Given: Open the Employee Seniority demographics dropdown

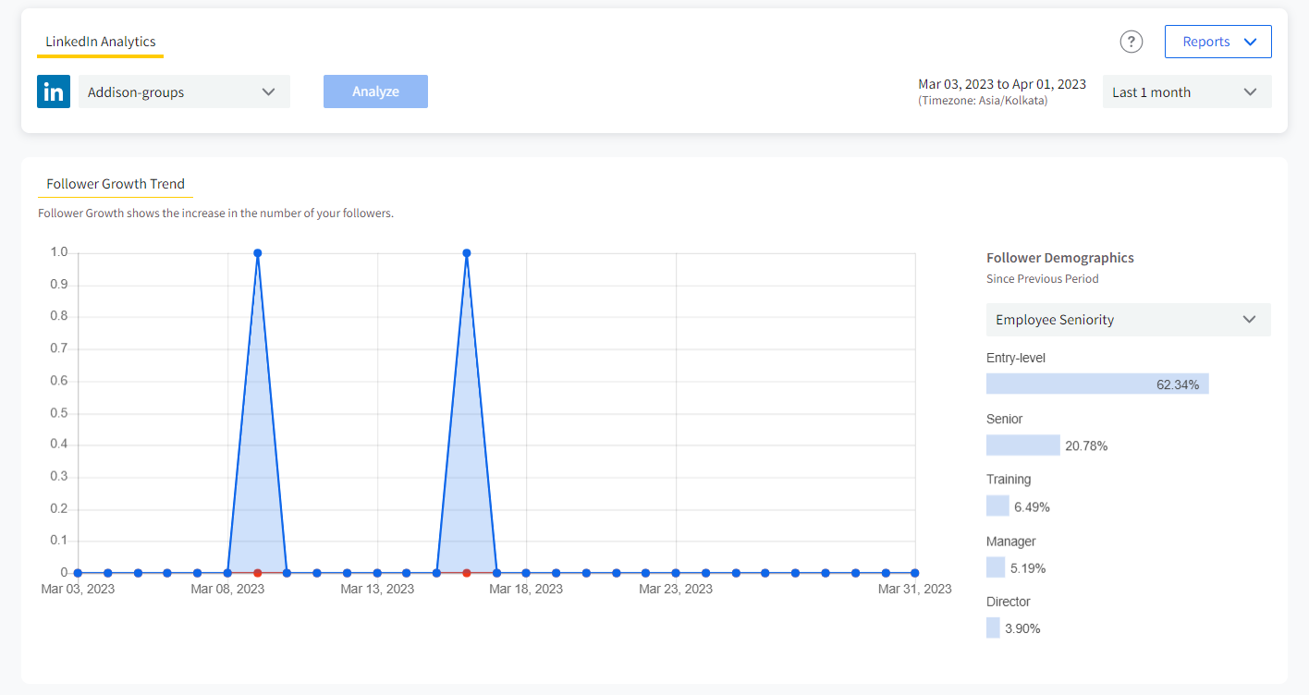Looking at the screenshot, I should pyautogui.click(x=1128, y=319).
